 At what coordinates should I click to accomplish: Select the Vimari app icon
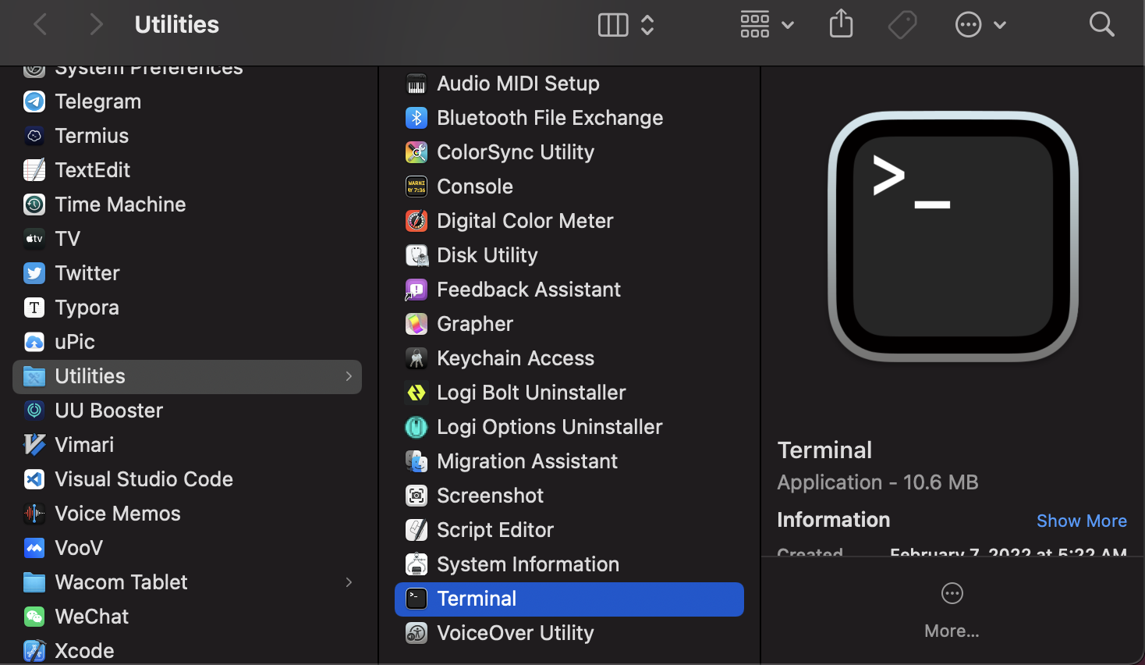[x=34, y=445]
